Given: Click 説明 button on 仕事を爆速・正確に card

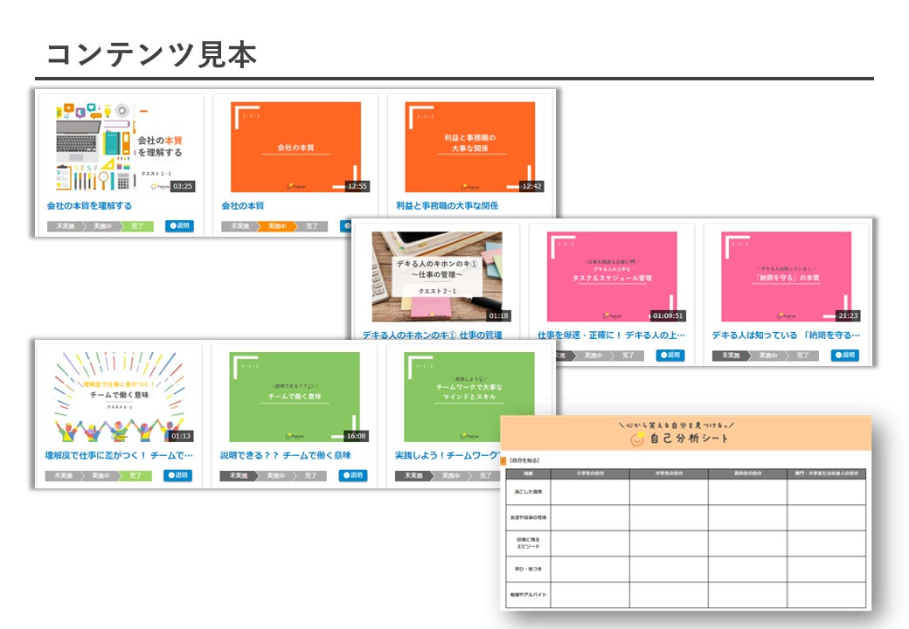Looking at the screenshot, I should click(x=670, y=355).
